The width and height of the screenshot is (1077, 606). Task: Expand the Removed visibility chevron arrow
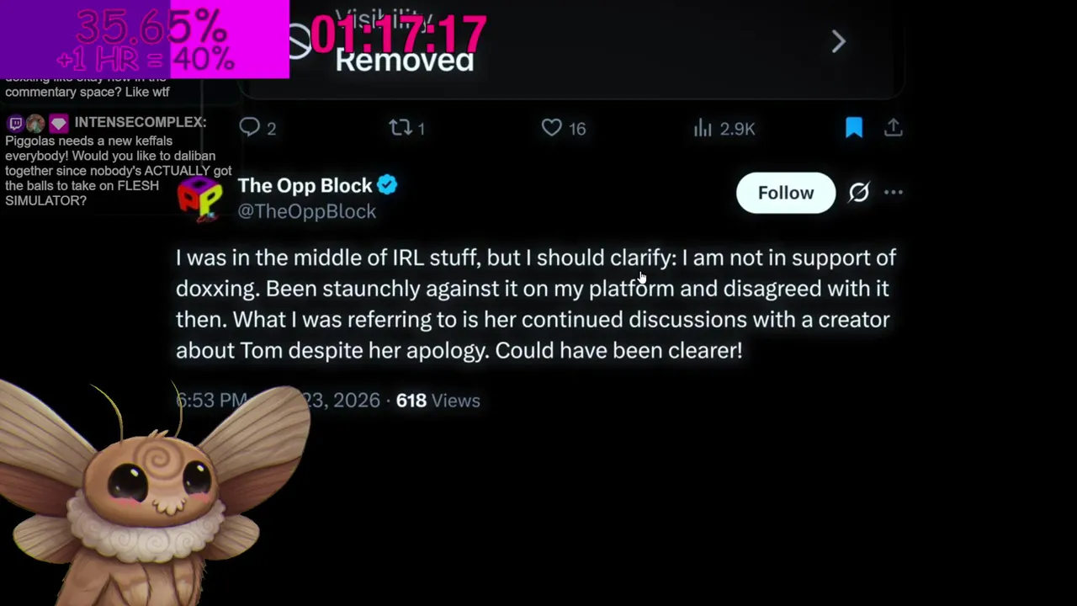(838, 41)
